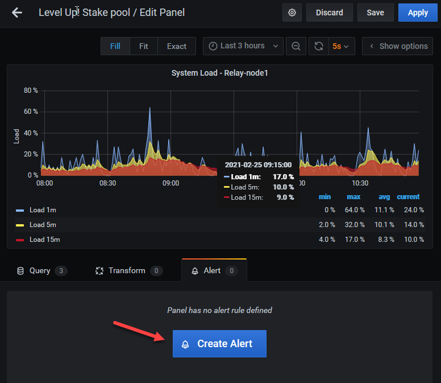The image size is (441, 383).
Task: Click the Alert tab bell icon
Action: [195, 270]
